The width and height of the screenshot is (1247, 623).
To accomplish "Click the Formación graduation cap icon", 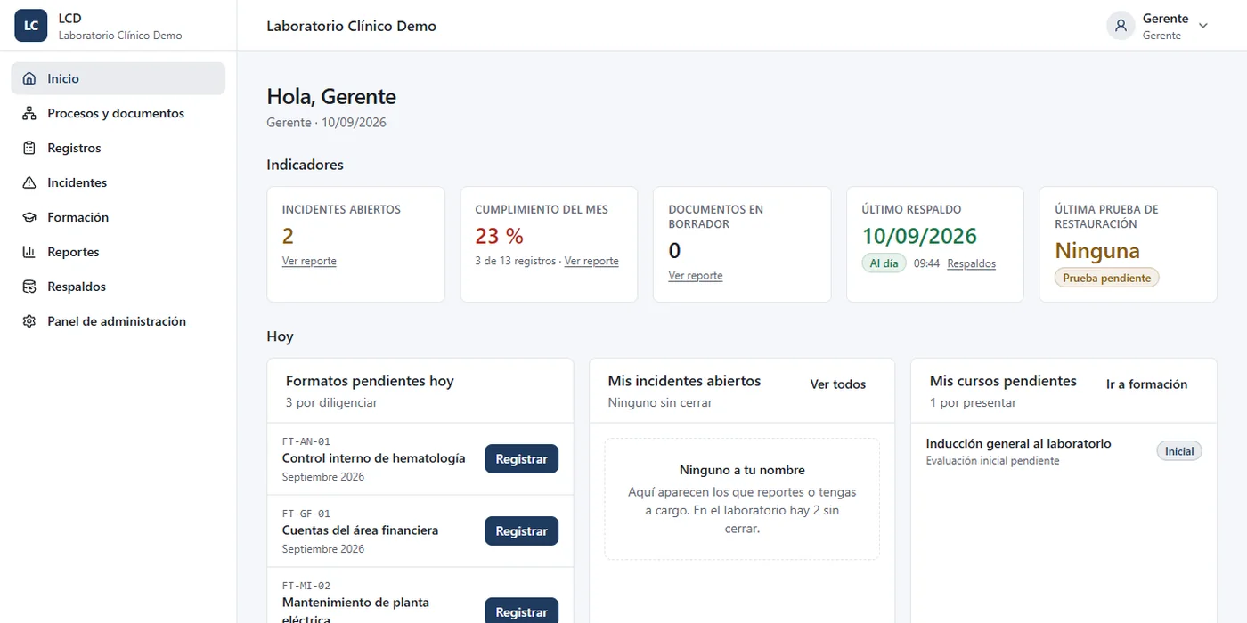I will [29, 217].
